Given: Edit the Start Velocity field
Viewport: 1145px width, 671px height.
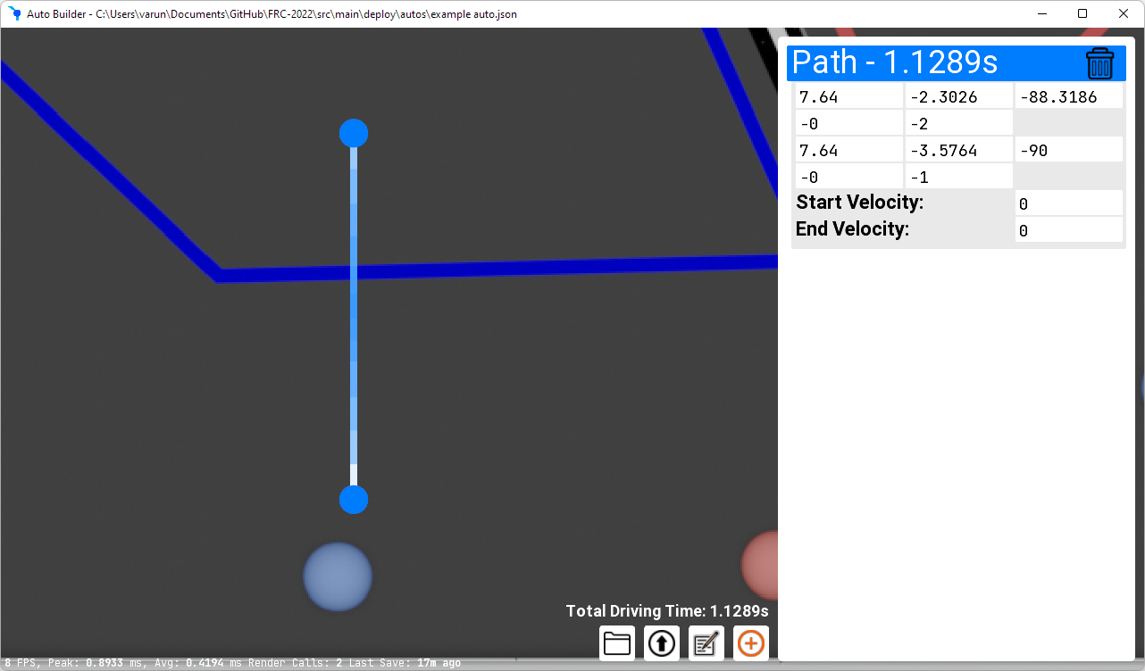Looking at the screenshot, I should pyautogui.click(x=1069, y=203).
